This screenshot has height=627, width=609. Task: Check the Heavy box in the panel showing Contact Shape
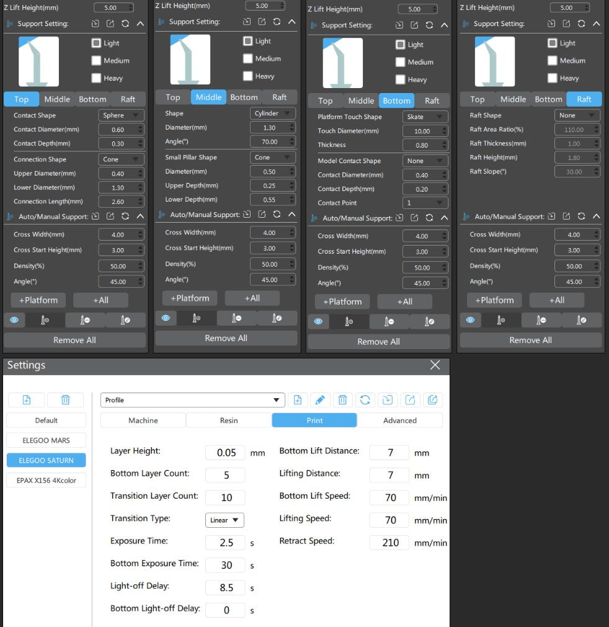click(96, 78)
